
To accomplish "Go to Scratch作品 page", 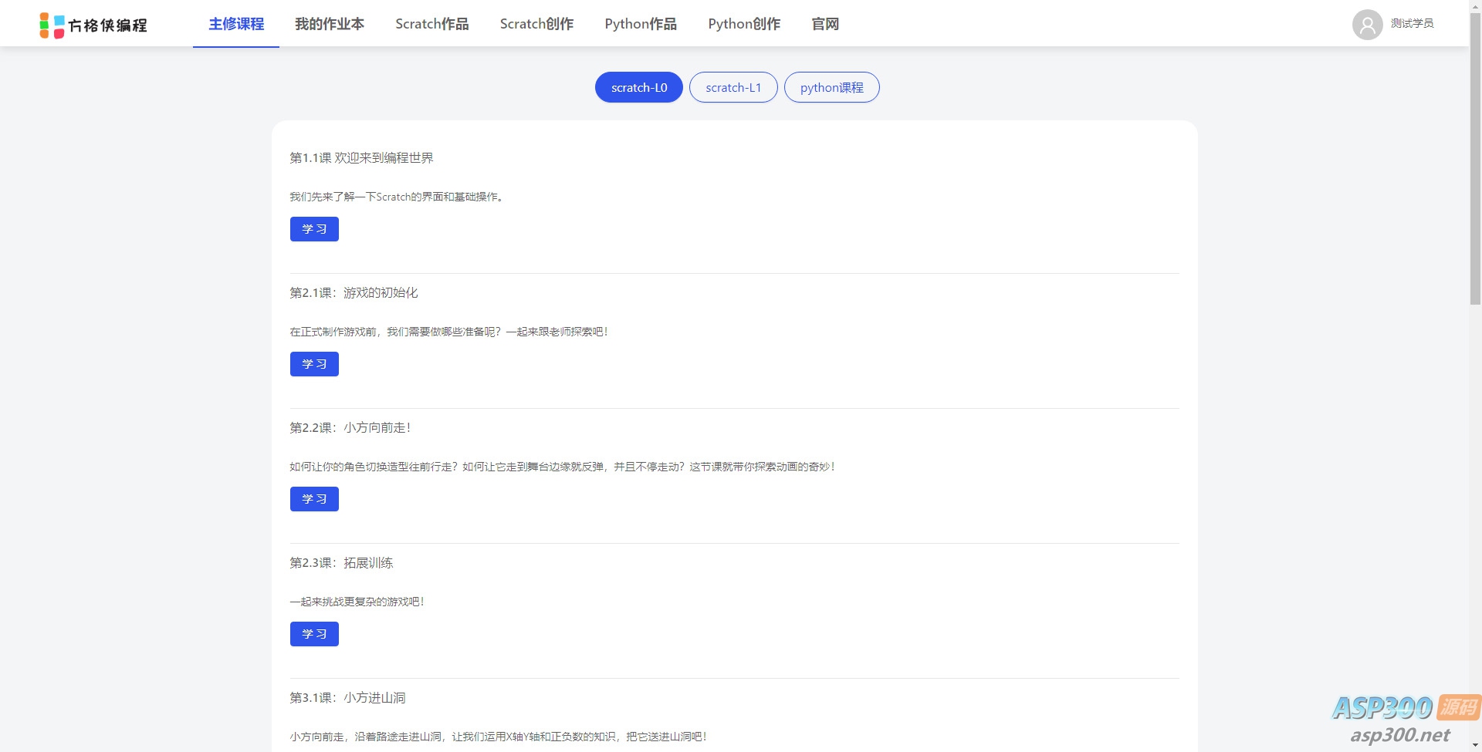I will click(431, 24).
